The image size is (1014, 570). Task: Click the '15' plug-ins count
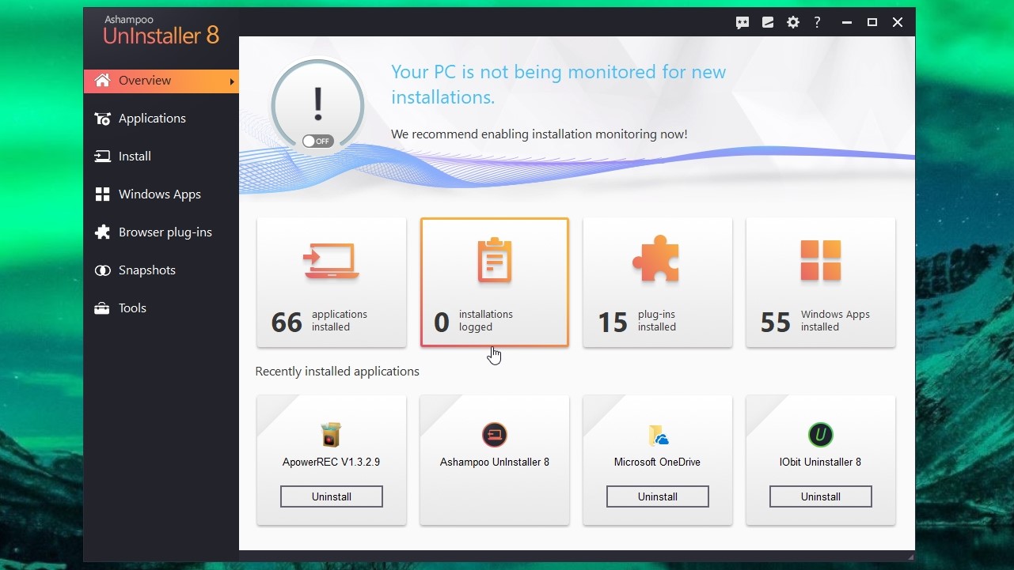tap(613, 322)
